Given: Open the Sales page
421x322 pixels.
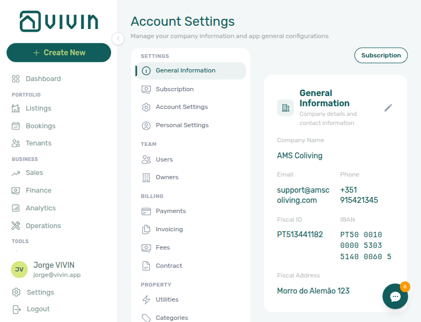Looking at the screenshot, I should click(x=34, y=173).
